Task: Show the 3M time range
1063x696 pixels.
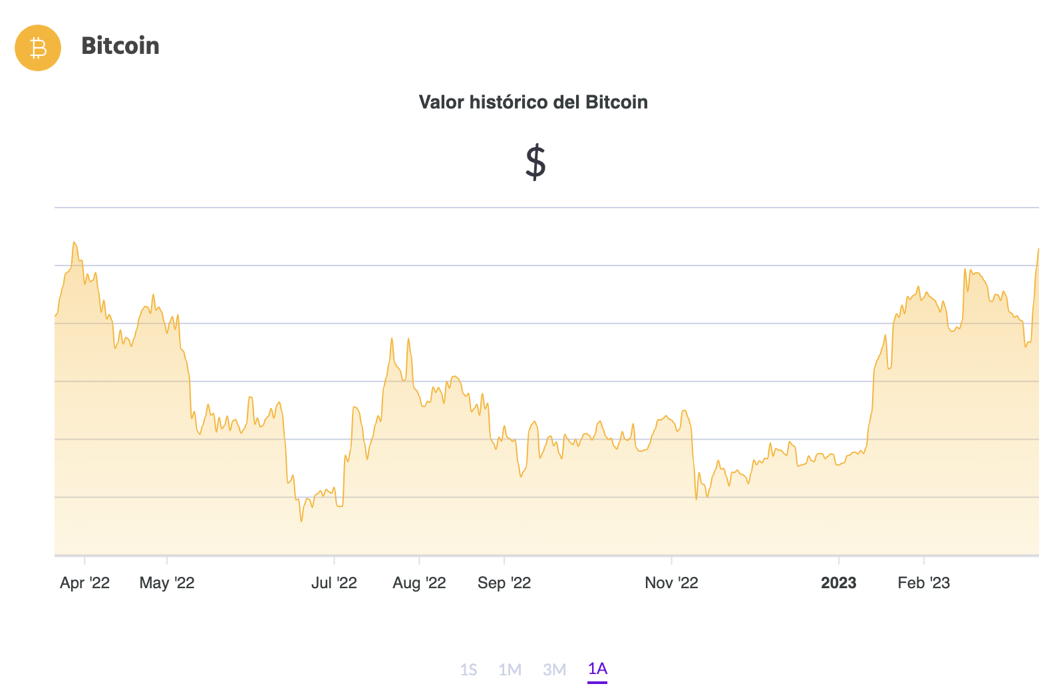Action: click(554, 669)
